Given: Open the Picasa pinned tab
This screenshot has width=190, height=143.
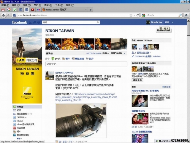Looking at the screenshot, I should tap(9, 10).
